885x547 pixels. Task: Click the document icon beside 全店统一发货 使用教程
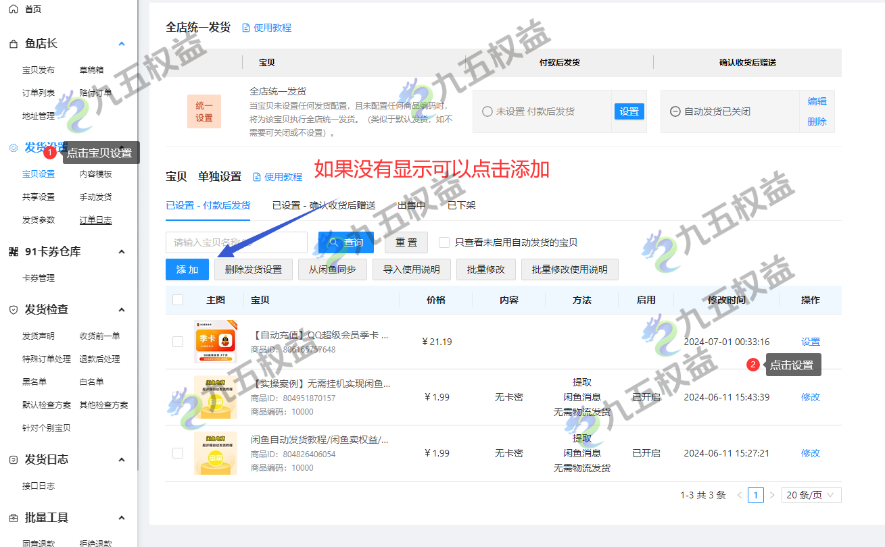(x=246, y=28)
